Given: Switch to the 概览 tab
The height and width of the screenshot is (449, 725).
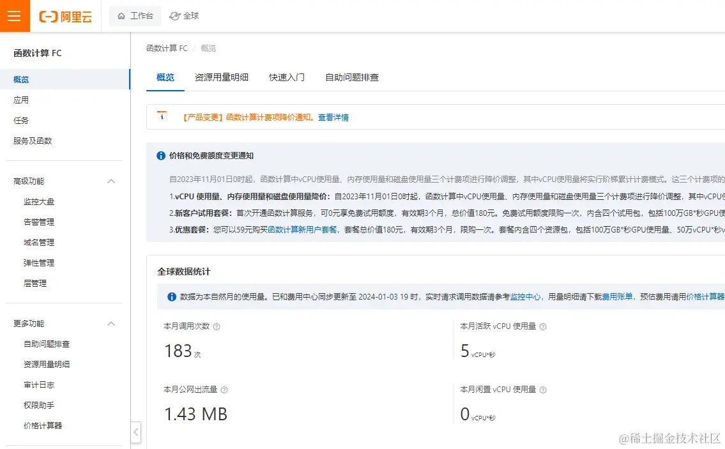Looking at the screenshot, I should point(165,77).
